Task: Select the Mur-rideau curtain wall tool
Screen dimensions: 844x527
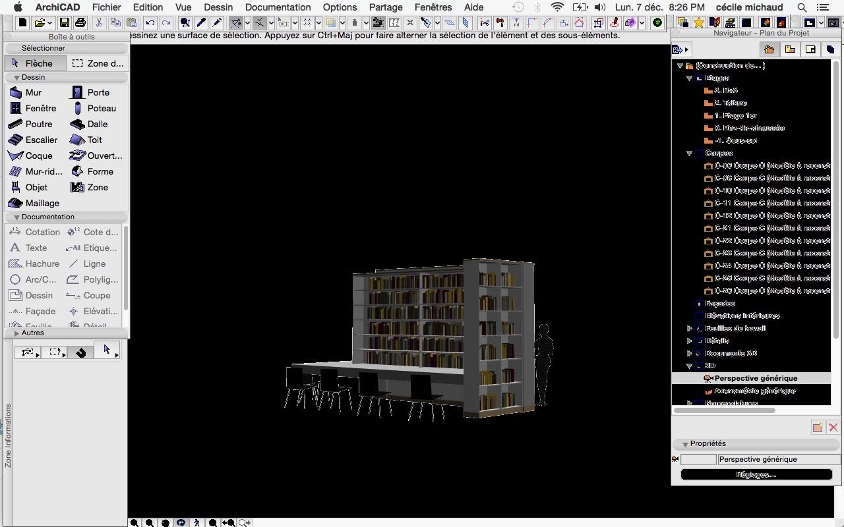Action: [36, 172]
